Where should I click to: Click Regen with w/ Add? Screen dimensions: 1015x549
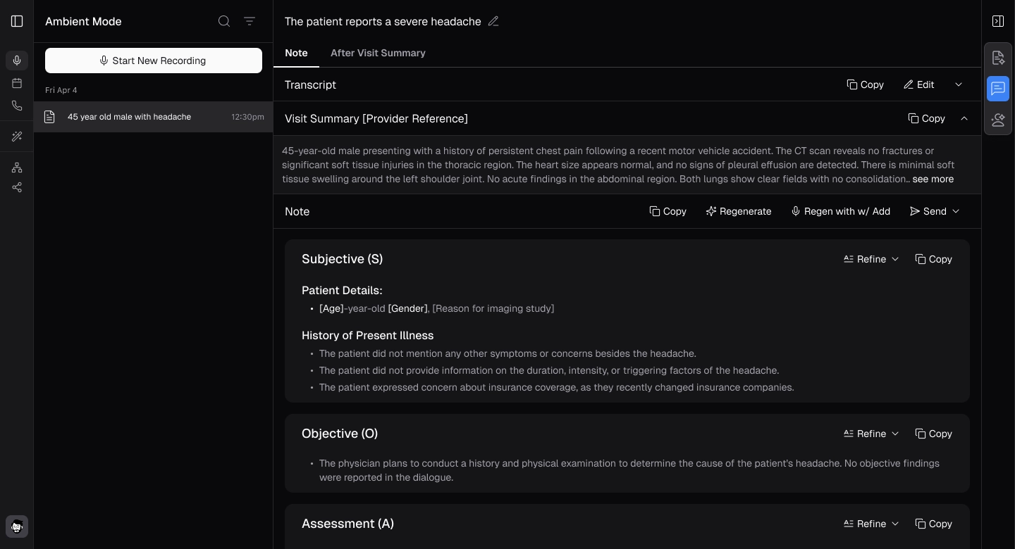(x=840, y=211)
